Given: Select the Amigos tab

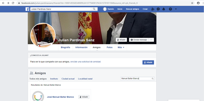Looking at the screenshot, I should coord(96,47).
